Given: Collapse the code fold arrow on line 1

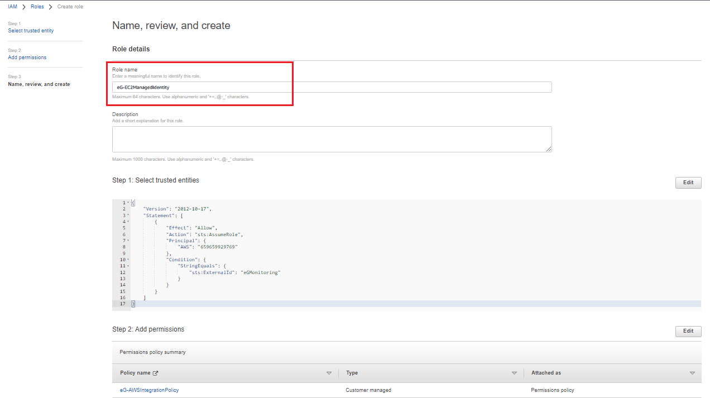Looking at the screenshot, I should (x=128, y=203).
